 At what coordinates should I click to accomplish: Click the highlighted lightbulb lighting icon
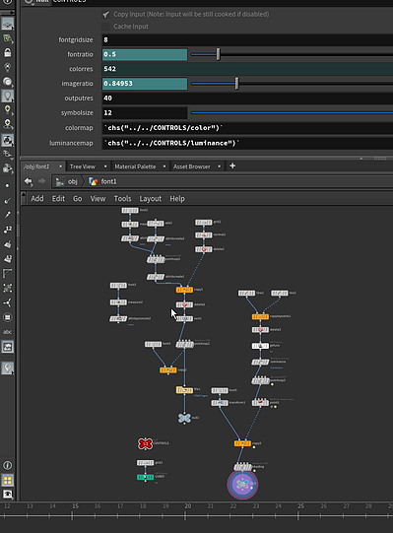point(8,96)
